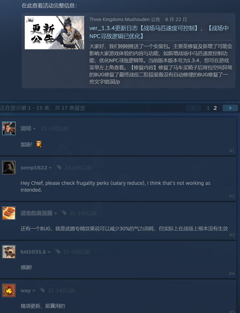Expand dropdown arrow next to 进击的臭豆腐

click(56, 214)
